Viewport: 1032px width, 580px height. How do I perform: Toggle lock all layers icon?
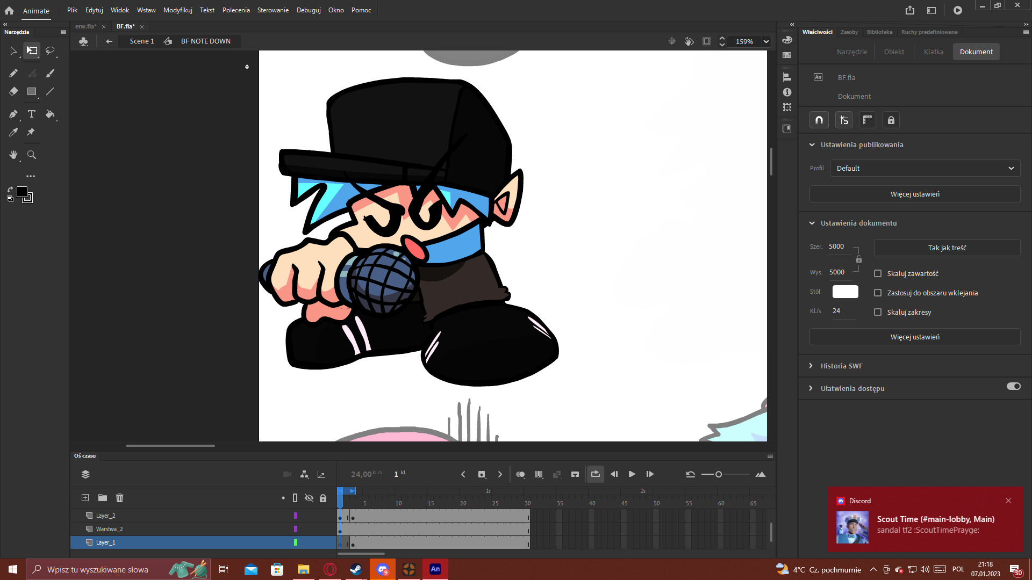pyautogui.click(x=323, y=498)
